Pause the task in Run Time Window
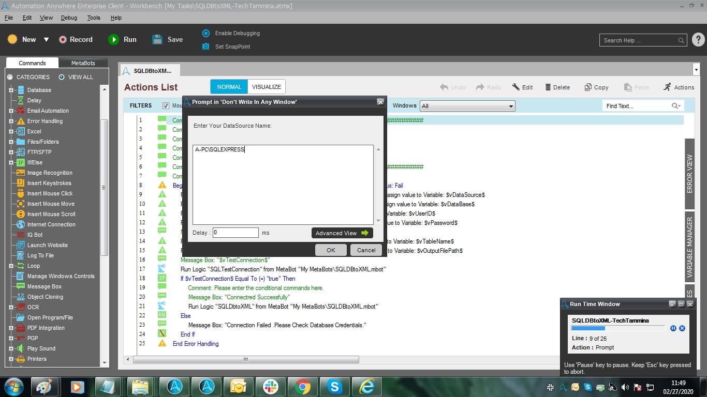Screen dimensions: 707x397 pyautogui.click(x=673, y=328)
